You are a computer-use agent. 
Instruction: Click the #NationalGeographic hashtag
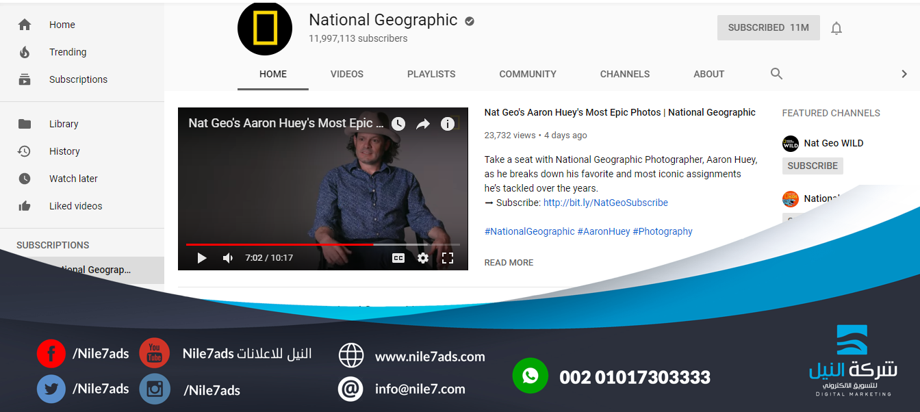[x=530, y=231]
